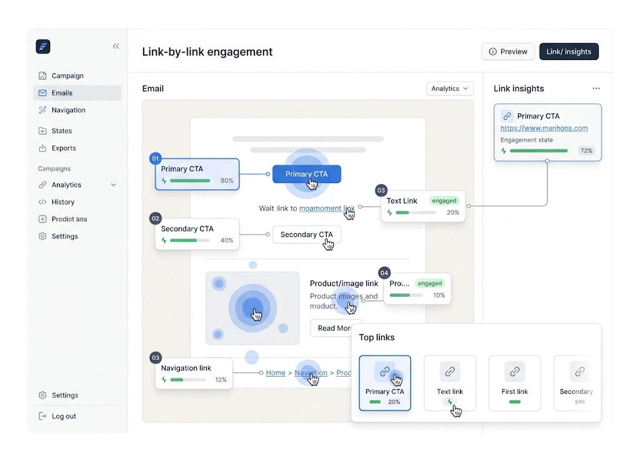
Task: Click the History code icon
Action: [42, 202]
